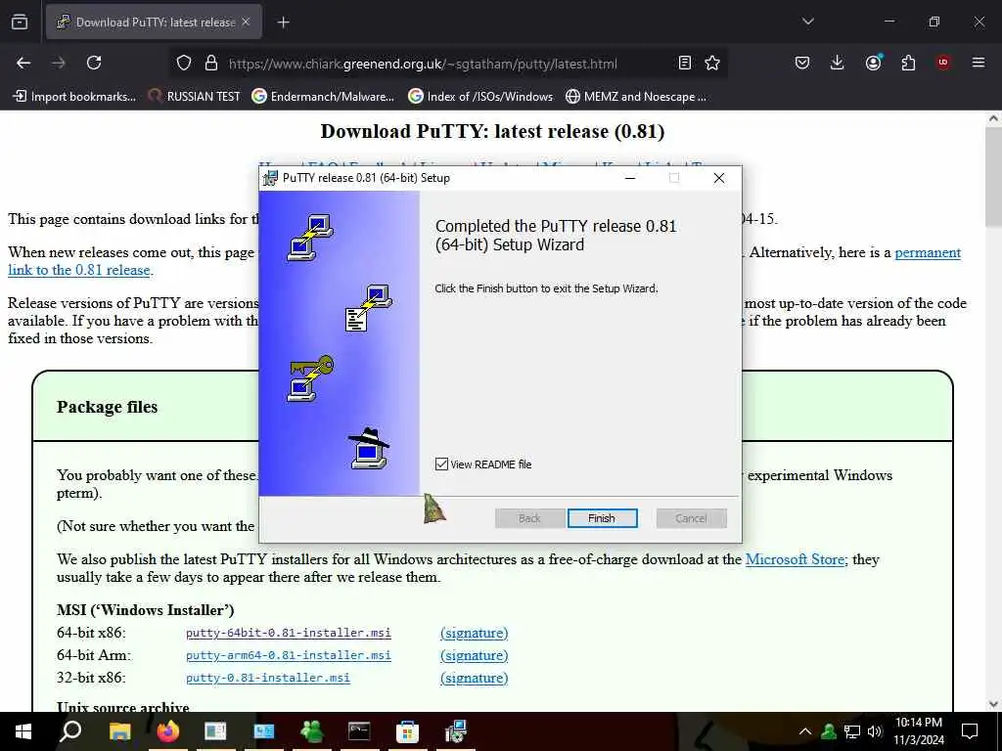Minimize the PuTTY Setup dialog
Screen dimensions: 1002x751
[630, 178]
